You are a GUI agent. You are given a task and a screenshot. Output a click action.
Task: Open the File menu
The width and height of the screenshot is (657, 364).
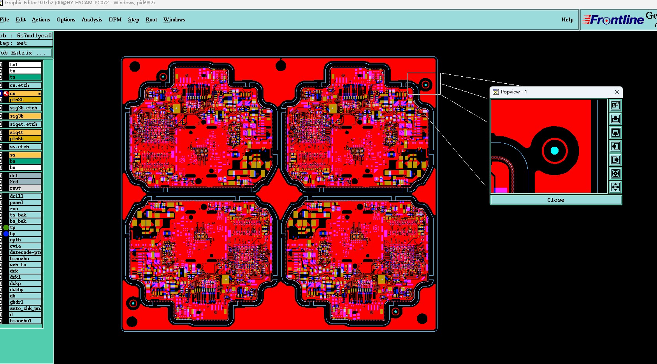(4, 19)
